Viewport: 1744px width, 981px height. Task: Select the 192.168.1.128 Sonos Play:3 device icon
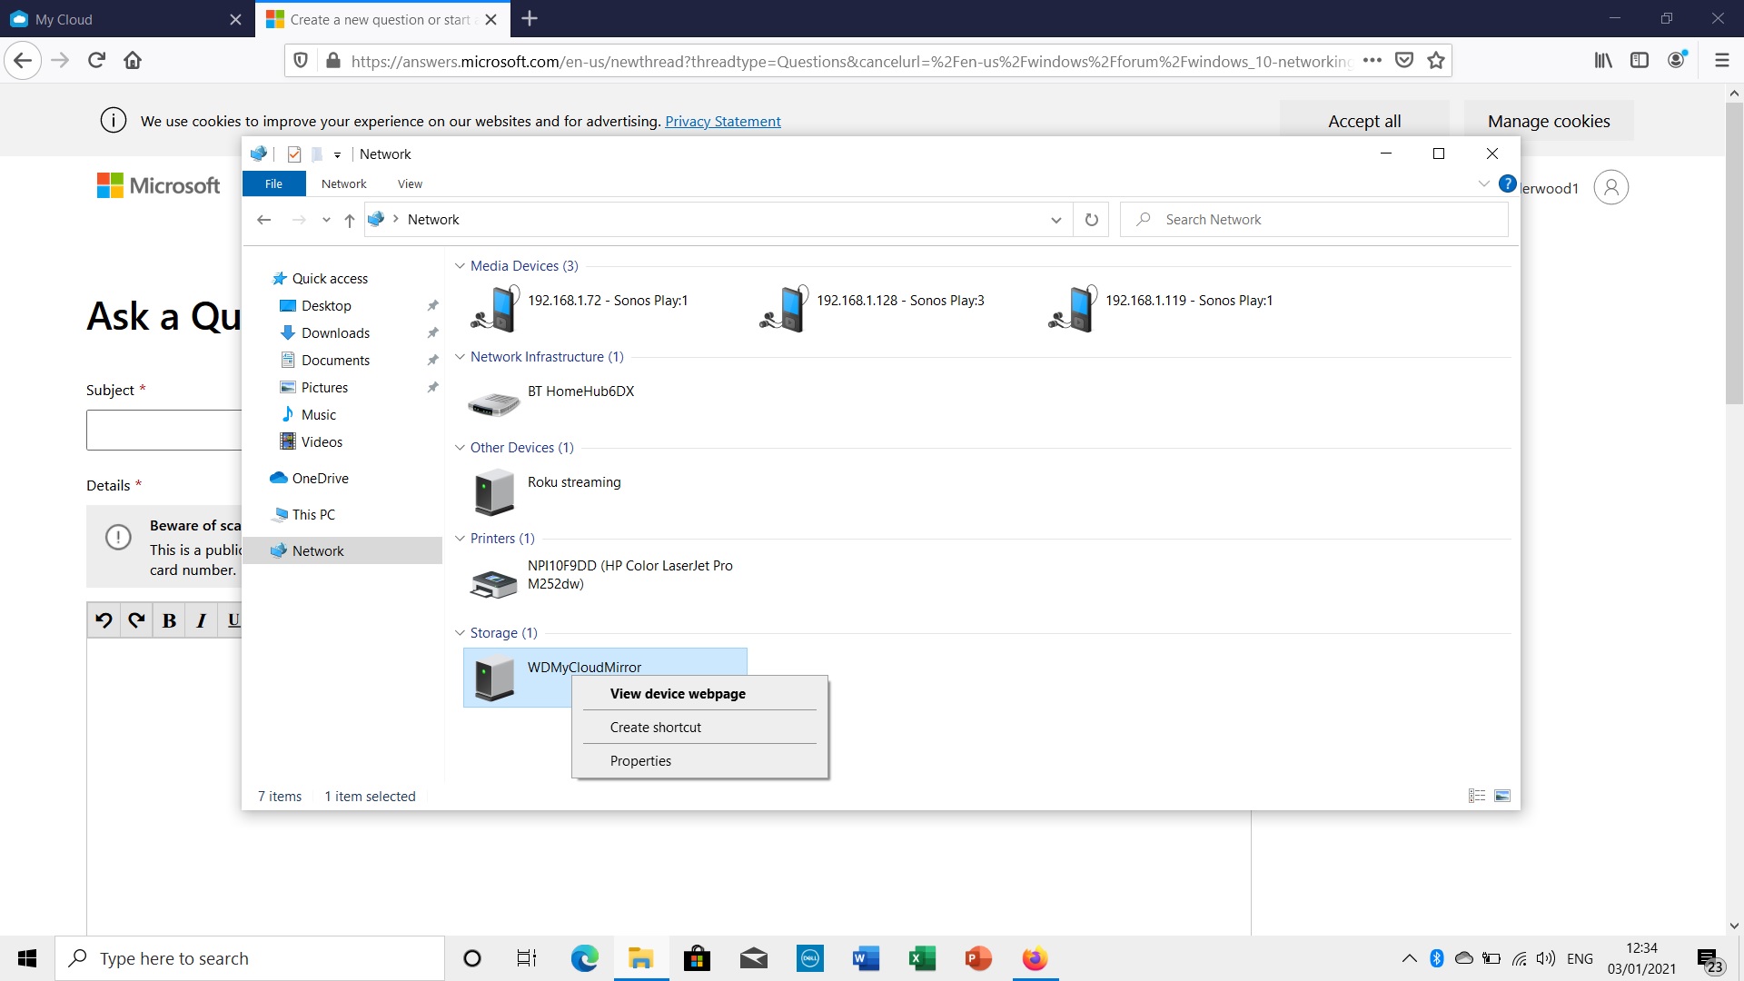click(784, 308)
